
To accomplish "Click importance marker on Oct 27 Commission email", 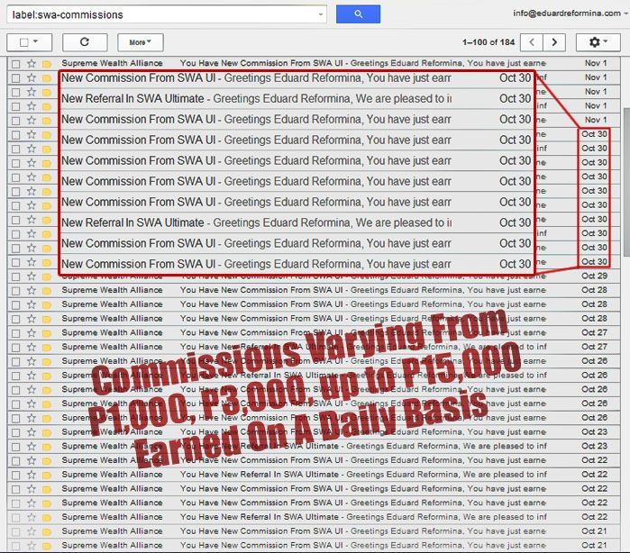I will coord(47,333).
